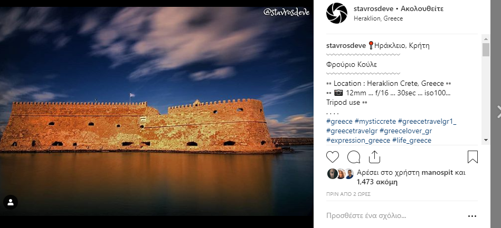
Task: Open #greecelover_gr hashtag
Action: click(405, 131)
